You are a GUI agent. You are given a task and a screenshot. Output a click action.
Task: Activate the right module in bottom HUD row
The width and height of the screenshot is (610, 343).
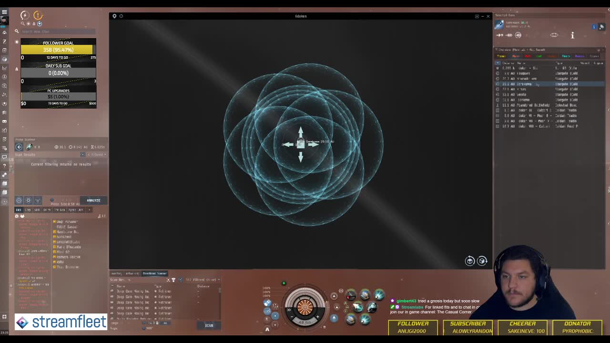coord(365,319)
